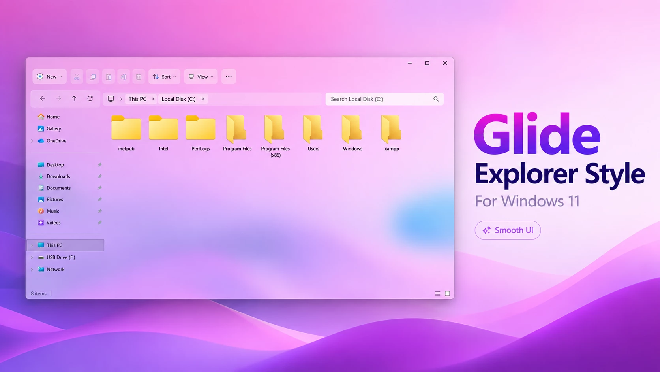Expand the Network tree node
This screenshot has width=660, height=372.
coord(32,269)
